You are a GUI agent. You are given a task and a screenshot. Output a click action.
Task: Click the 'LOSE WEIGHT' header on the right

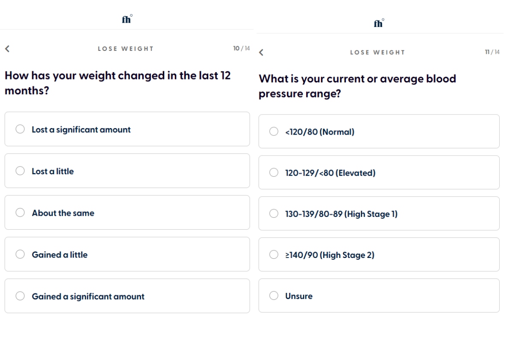click(x=377, y=52)
